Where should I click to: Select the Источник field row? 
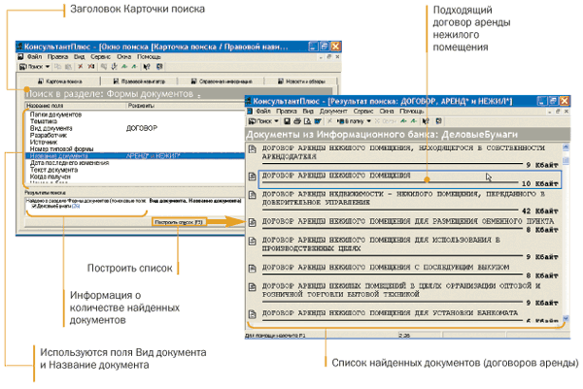coord(135,143)
